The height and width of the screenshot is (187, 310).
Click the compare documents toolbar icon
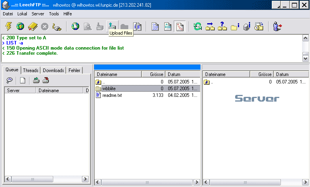click(x=137, y=26)
